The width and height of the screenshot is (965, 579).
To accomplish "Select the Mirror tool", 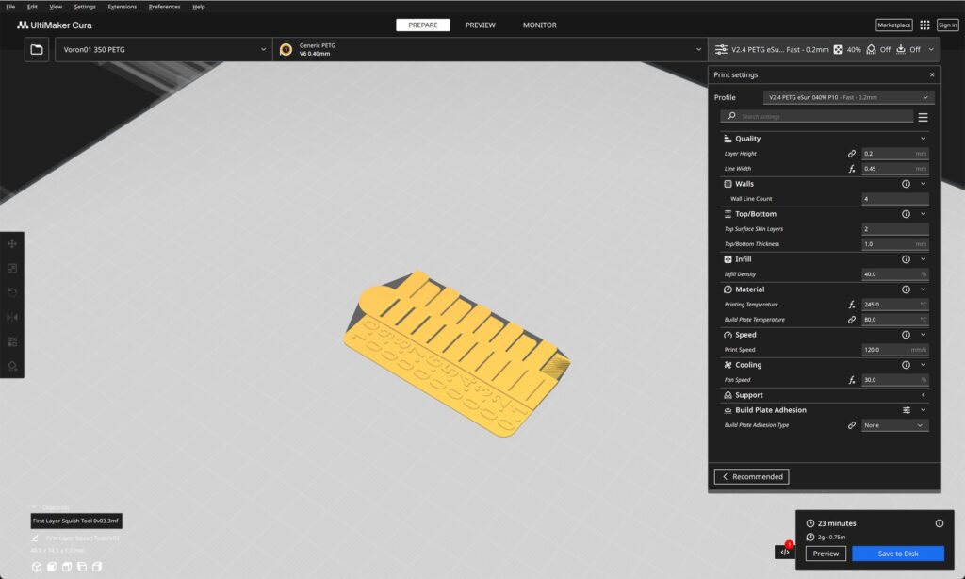I will coord(12,317).
